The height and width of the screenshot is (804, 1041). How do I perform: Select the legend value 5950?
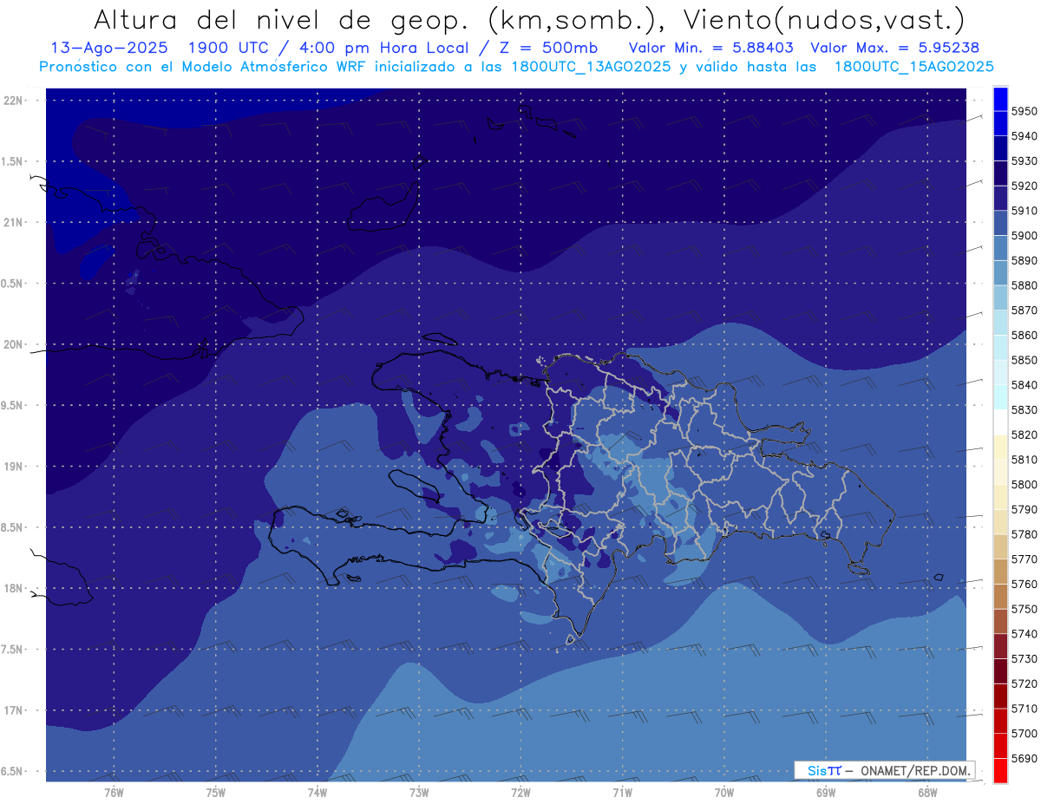(1025, 111)
